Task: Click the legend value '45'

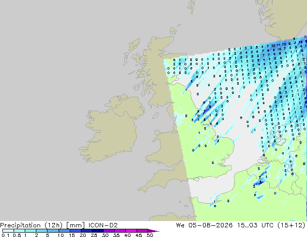Action: pos(138,235)
